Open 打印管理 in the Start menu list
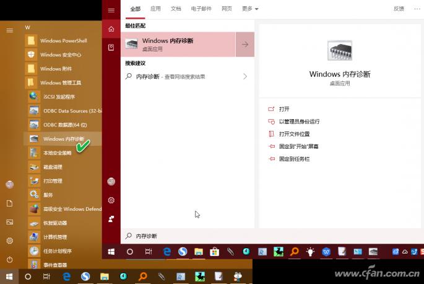Screen dimensions: 424x284 coord(63,180)
